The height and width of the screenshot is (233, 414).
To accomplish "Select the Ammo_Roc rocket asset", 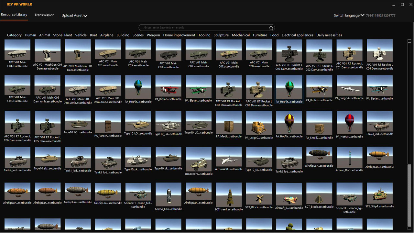I will 349,157.
